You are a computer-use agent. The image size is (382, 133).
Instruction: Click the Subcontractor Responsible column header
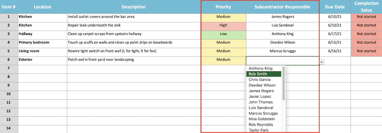(282, 7)
